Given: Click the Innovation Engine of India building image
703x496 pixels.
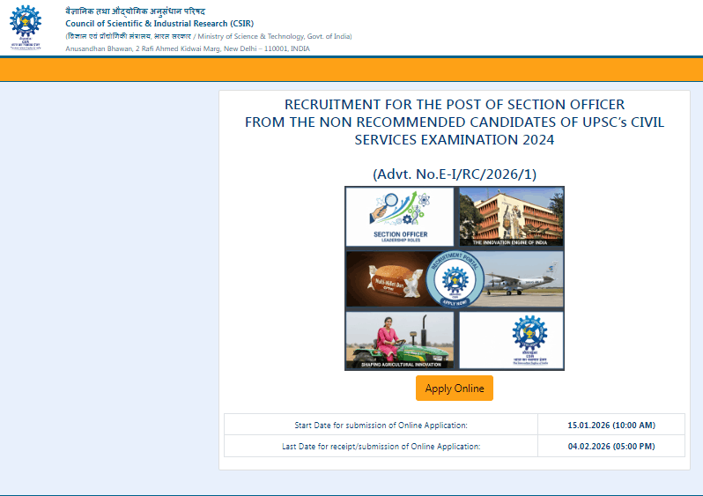Looking at the screenshot, I should (511, 217).
